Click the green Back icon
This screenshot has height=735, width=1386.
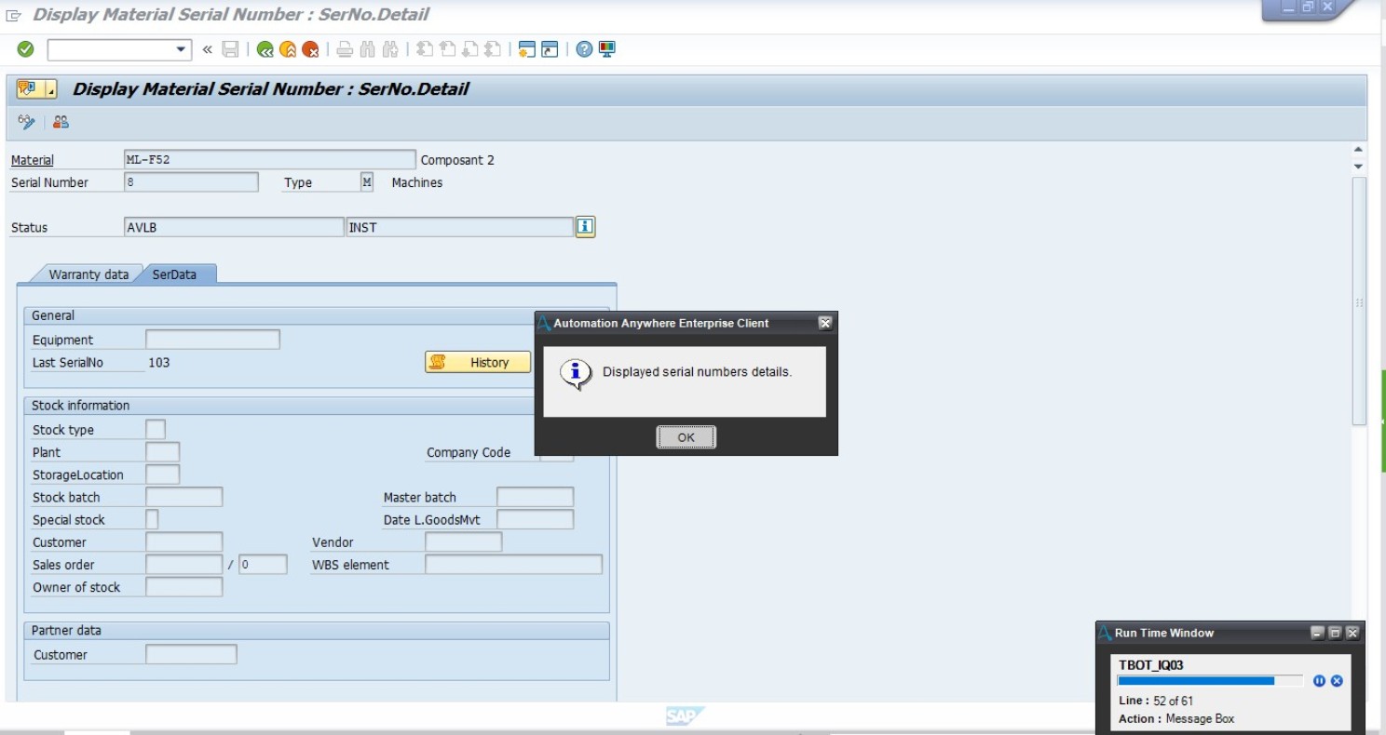click(265, 49)
